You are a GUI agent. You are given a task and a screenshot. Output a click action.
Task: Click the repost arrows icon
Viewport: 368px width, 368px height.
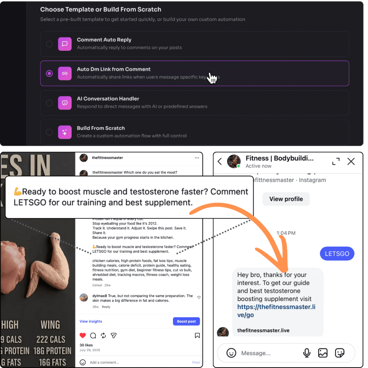tap(103, 335)
